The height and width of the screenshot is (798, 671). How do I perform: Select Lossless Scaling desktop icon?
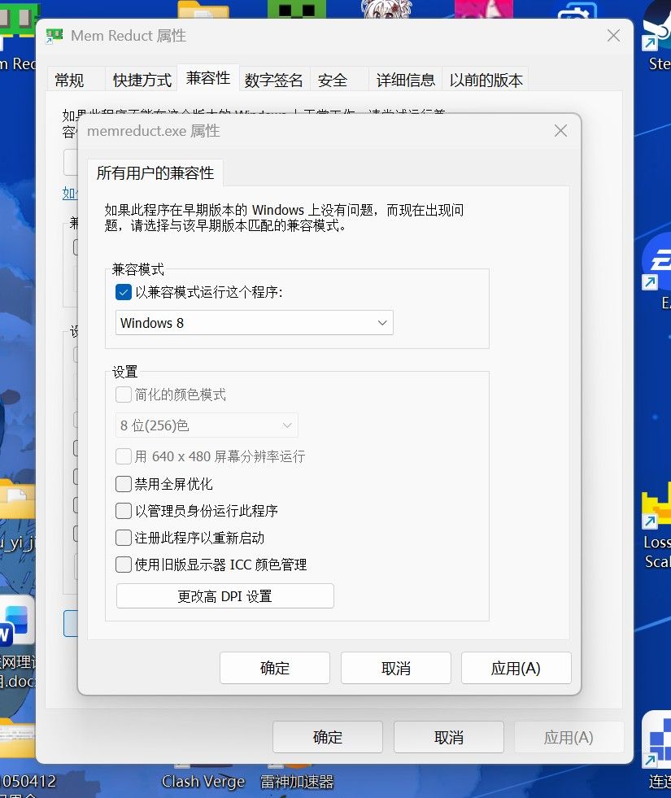(x=656, y=524)
